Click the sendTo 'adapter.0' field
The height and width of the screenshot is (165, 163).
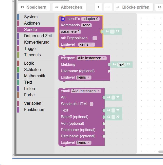click(90, 19)
